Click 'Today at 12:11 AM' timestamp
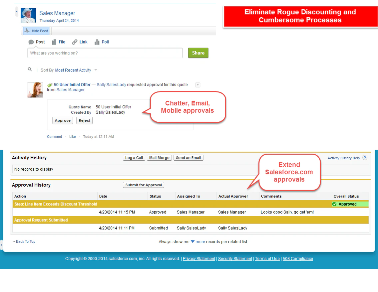The height and width of the screenshot is (292, 378). (98, 137)
